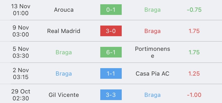Select the Real Madrid team name

tap(64, 31)
